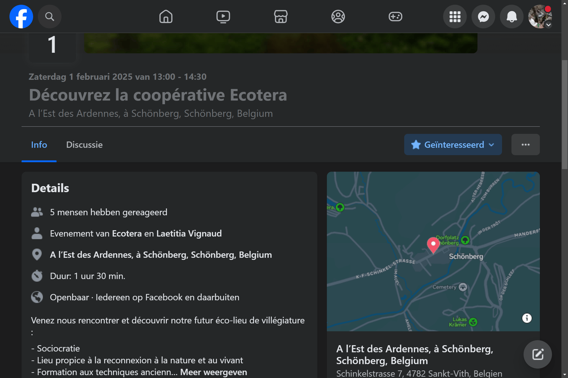Open the notifications bell
The height and width of the screenshot is (378, 568).
[x=511, y=17]
